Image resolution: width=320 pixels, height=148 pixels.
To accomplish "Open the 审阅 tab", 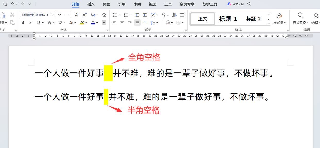I will tap(137, 4).
